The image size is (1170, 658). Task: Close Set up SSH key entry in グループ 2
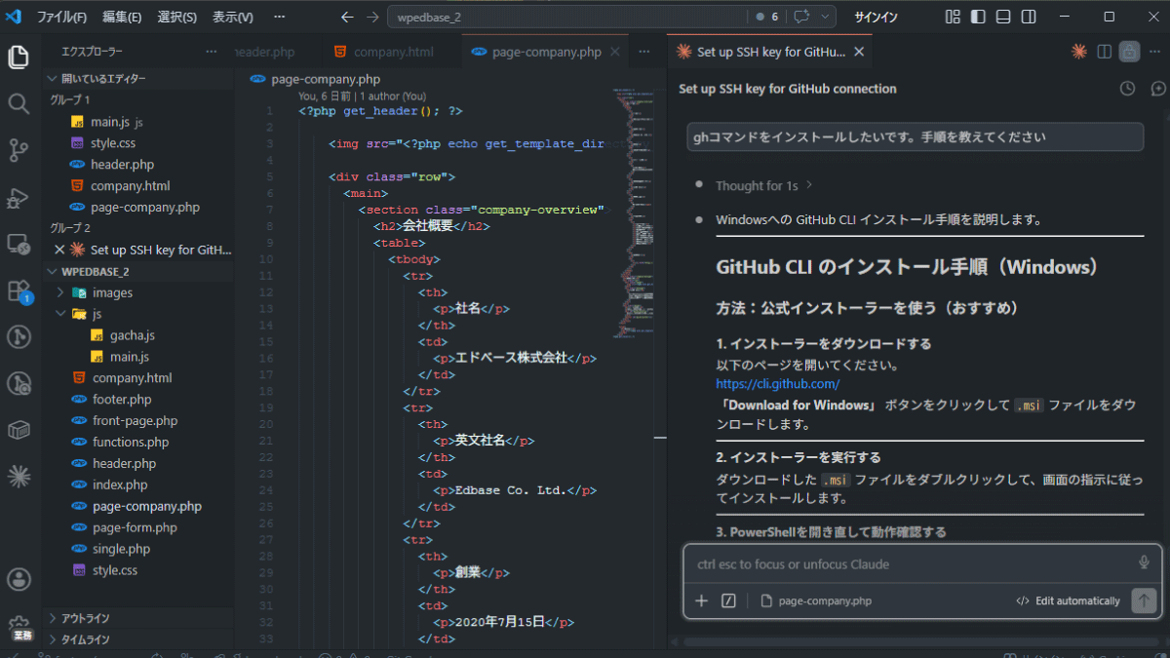pos(58,250)
